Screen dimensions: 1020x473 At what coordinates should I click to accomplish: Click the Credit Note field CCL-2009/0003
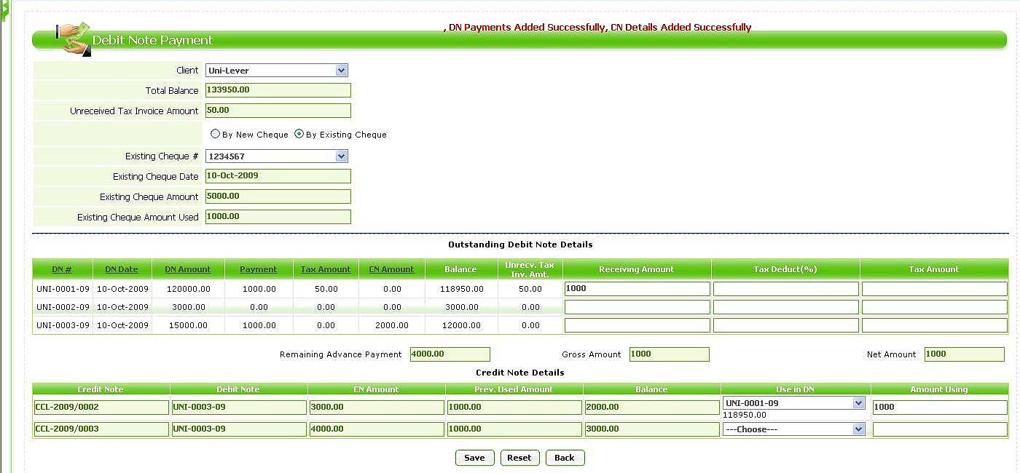[x=101, y=429]
